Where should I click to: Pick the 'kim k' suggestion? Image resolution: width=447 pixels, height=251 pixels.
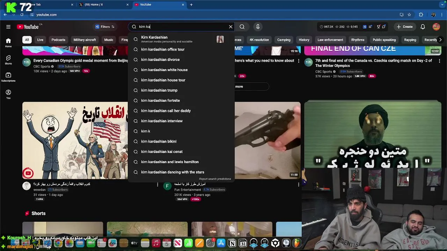pos(181,131)
